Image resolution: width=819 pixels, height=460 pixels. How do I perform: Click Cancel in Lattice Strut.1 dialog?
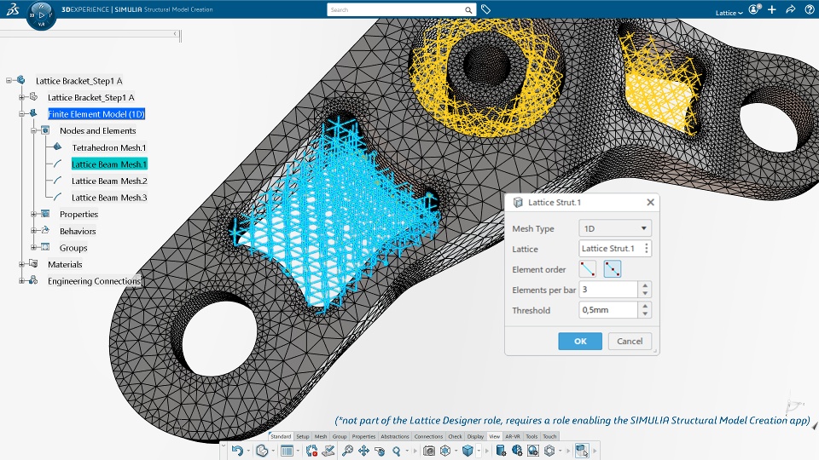point(630,341)
